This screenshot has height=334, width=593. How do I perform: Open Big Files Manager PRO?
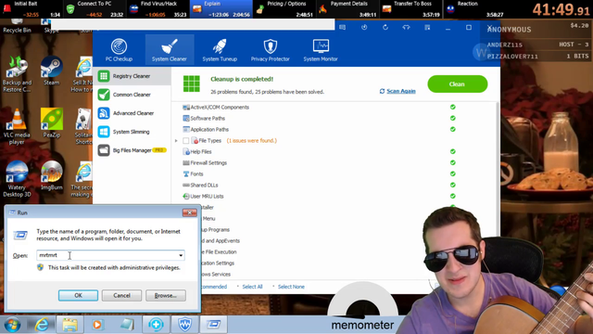point(132,150)
